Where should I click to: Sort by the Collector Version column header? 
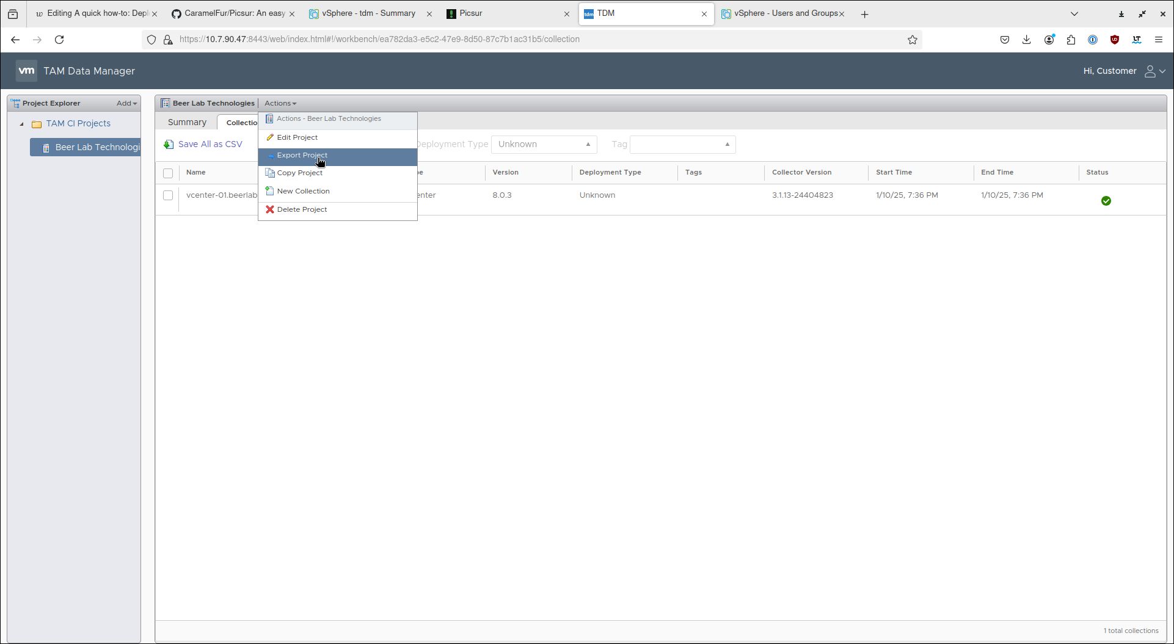pyautogui.click(x=801, y=173)
